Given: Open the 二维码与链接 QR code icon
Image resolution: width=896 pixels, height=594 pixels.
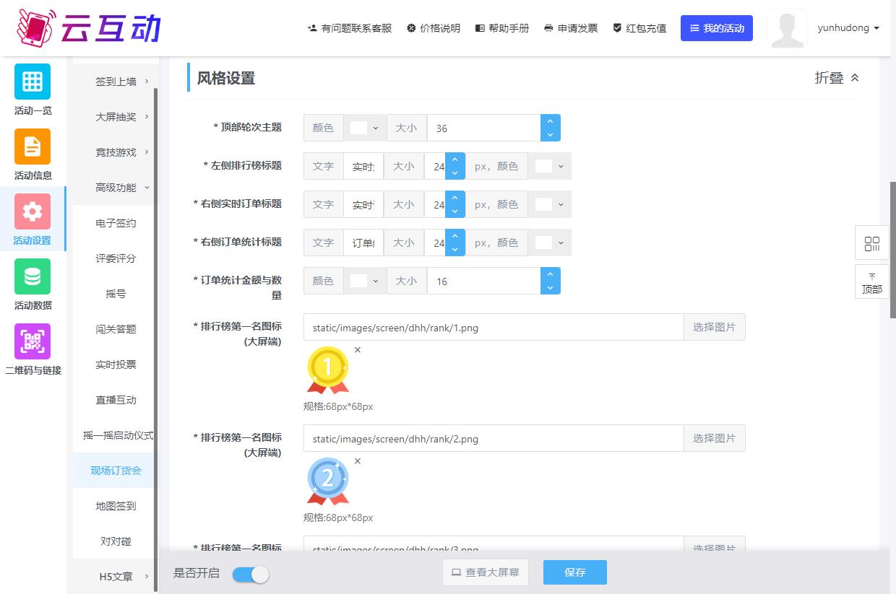Looking at the screenshot, I should (x=33, y=341).
